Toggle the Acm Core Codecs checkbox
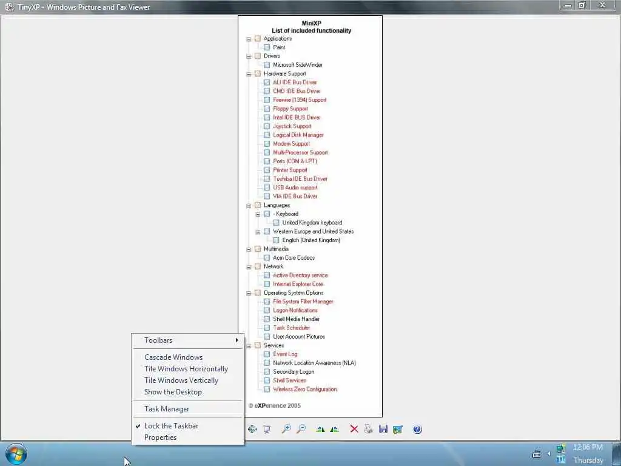This screenshot has height=466, width=621. tap(267, 257)
